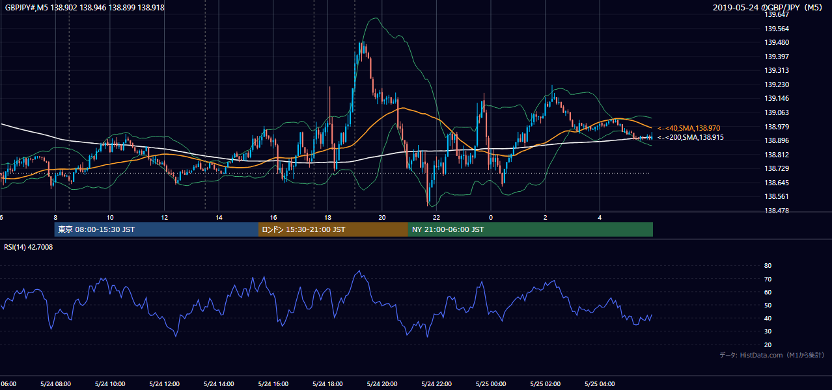Click hour marker 14 under the price chart

(219, 218)
